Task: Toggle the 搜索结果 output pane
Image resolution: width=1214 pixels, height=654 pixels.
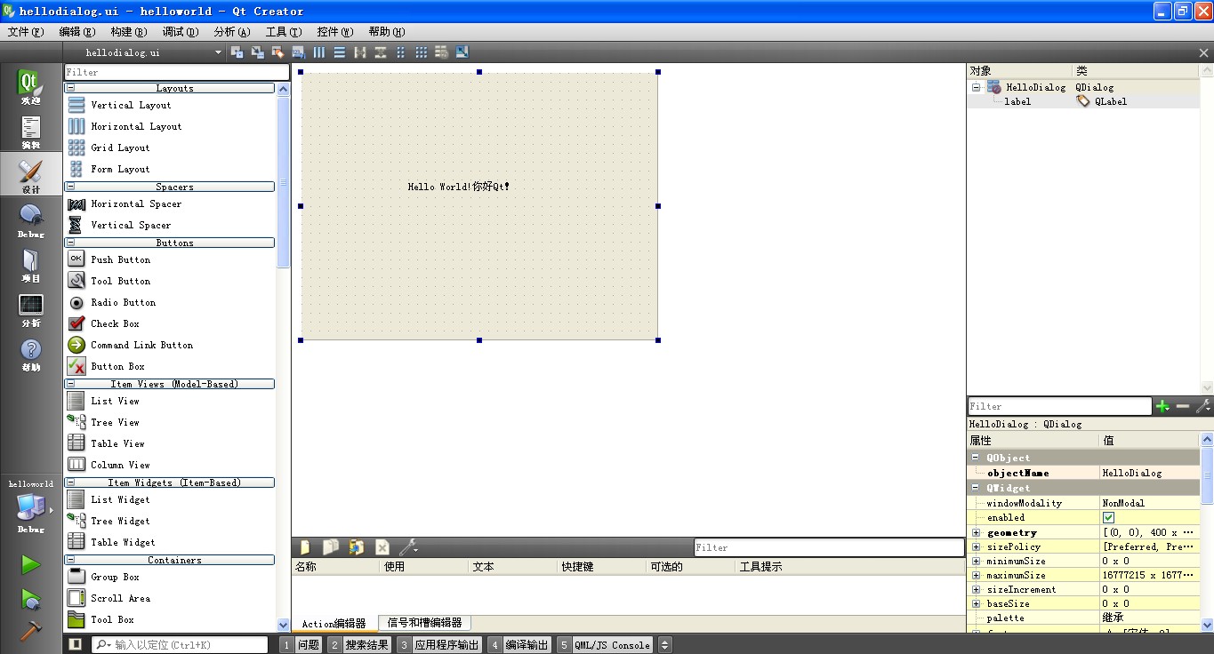Action: pyautogui.click(x=359, y=645)
